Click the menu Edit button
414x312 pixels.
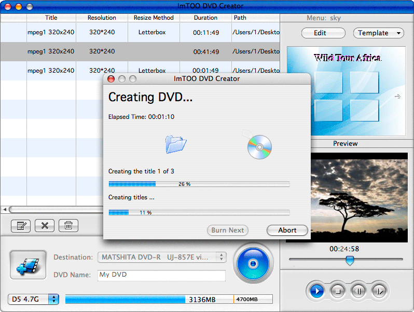pyautogui.click(x=323, y=33)
